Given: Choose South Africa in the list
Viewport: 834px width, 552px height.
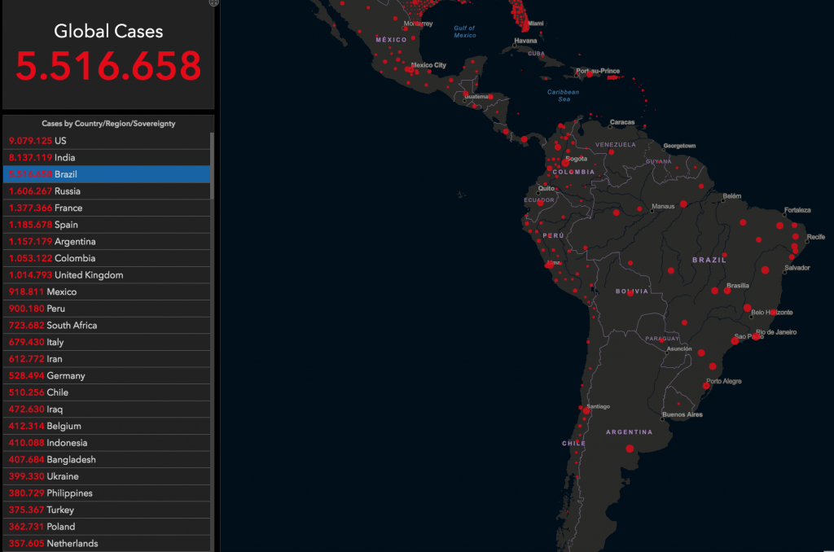Looking at the screenshot, I should tap(107, 326).
